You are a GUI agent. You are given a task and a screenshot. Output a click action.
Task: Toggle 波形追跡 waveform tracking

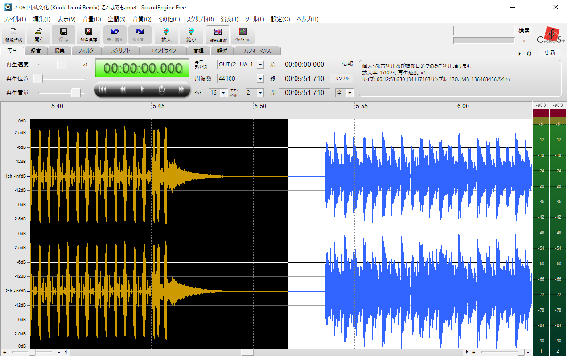pos(217,35)
